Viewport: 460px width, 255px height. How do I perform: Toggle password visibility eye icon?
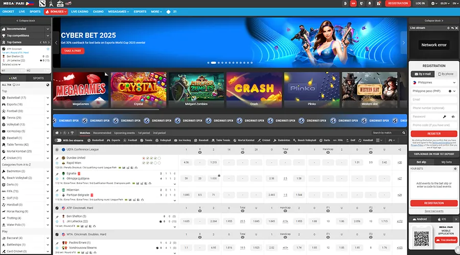point(453,117)
